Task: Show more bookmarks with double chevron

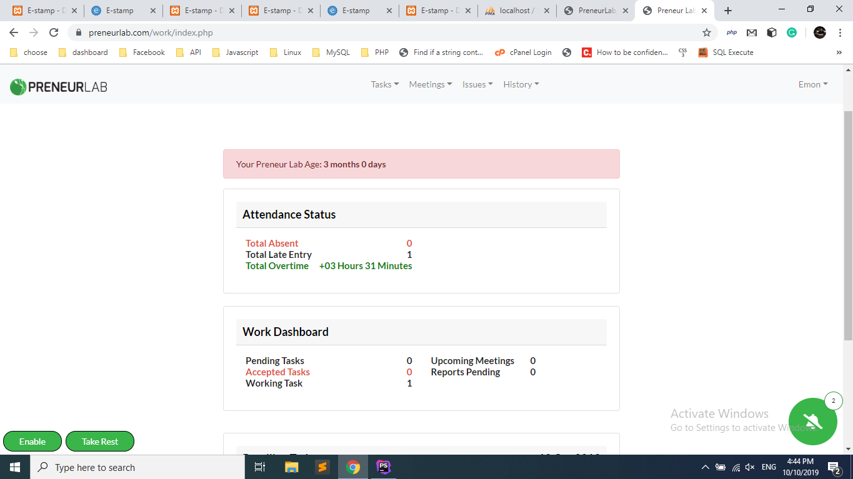Action: [839, 52]
